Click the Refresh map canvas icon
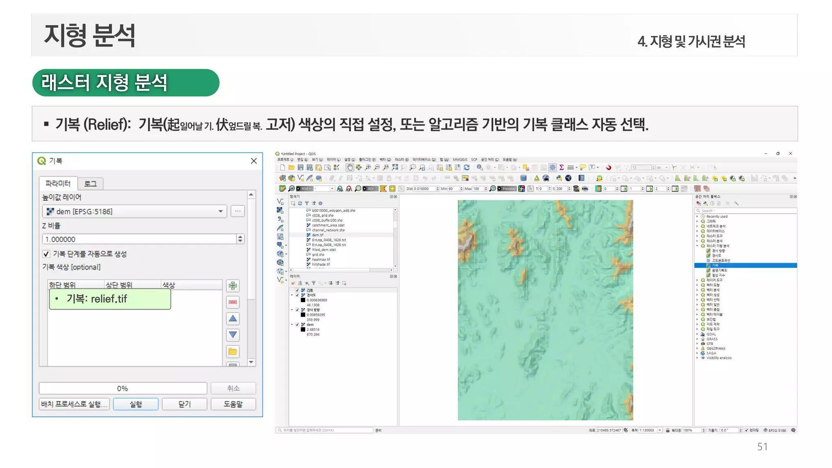The height and width of the screenshot is (468, 832). click(x=467, y=167)
